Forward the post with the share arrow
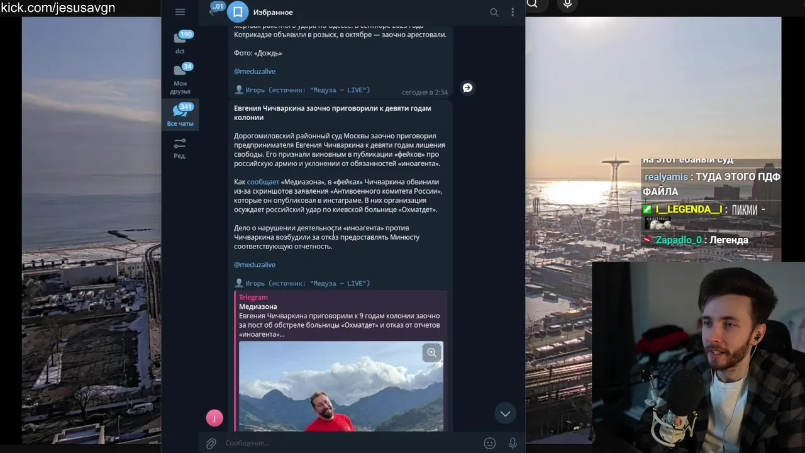Viewport: 805px width, 453px height. 467,87
